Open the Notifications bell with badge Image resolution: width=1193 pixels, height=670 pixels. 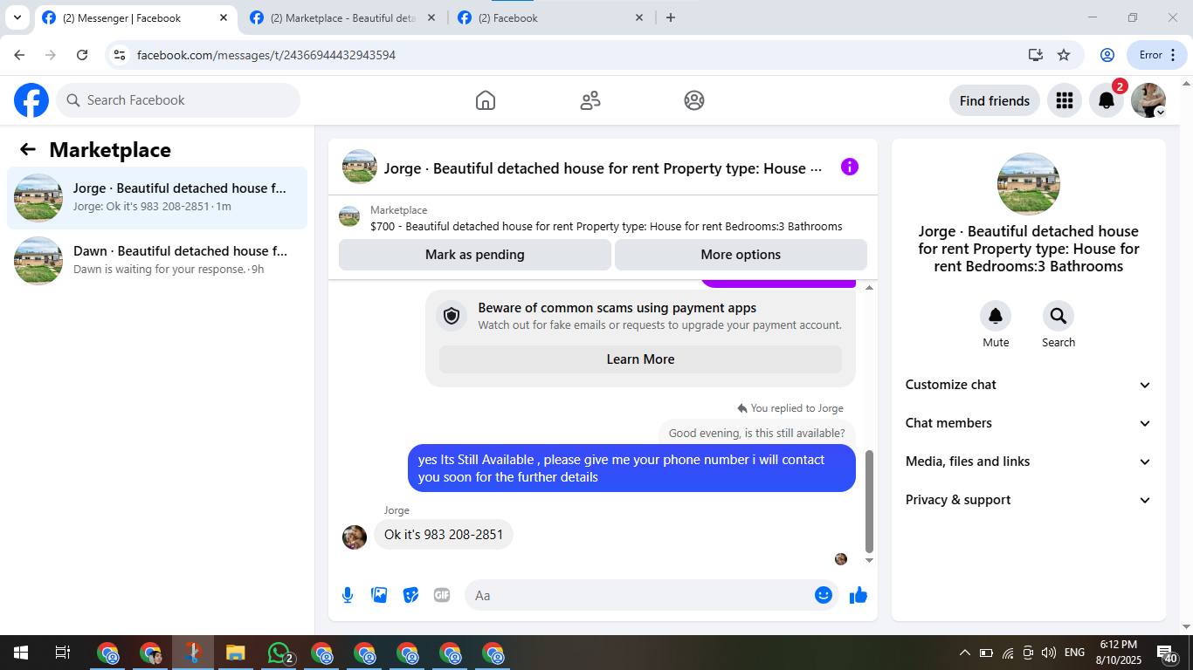click(x=1107, y=100)
